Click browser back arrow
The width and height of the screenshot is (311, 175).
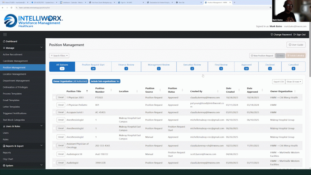pos(2,8)
